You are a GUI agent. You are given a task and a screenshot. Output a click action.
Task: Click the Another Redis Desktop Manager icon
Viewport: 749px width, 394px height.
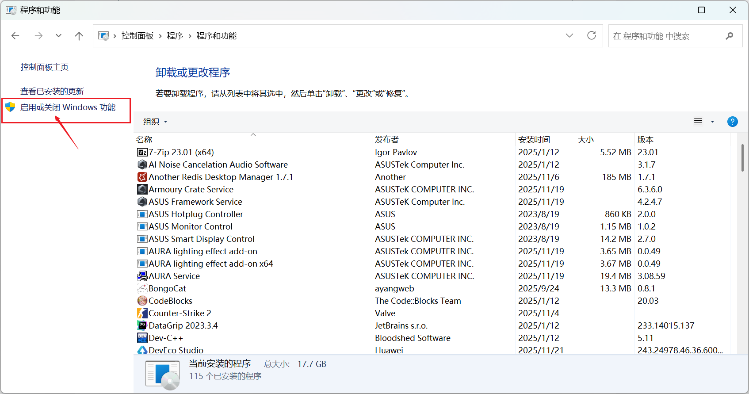point(142,177)
